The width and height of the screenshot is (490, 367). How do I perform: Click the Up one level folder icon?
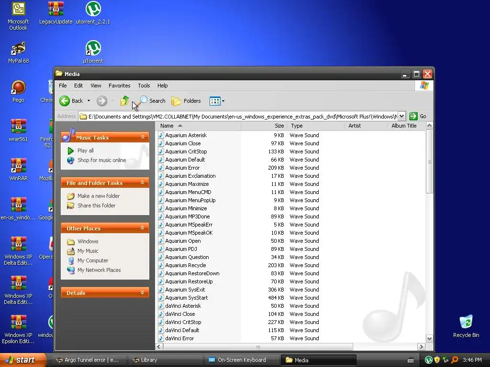pos(125,101)
